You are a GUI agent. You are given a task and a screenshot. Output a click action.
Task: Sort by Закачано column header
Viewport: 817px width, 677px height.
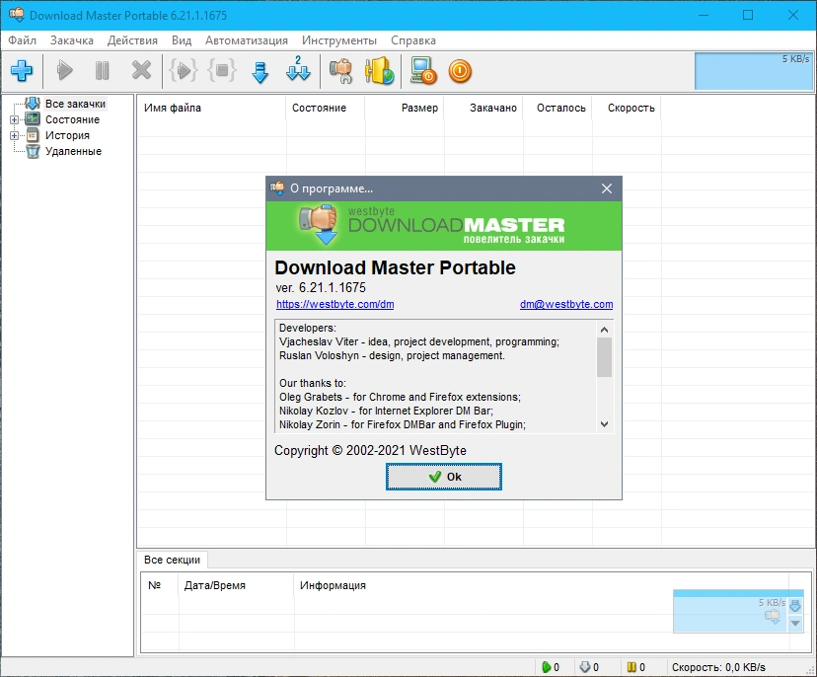(483, 108)
